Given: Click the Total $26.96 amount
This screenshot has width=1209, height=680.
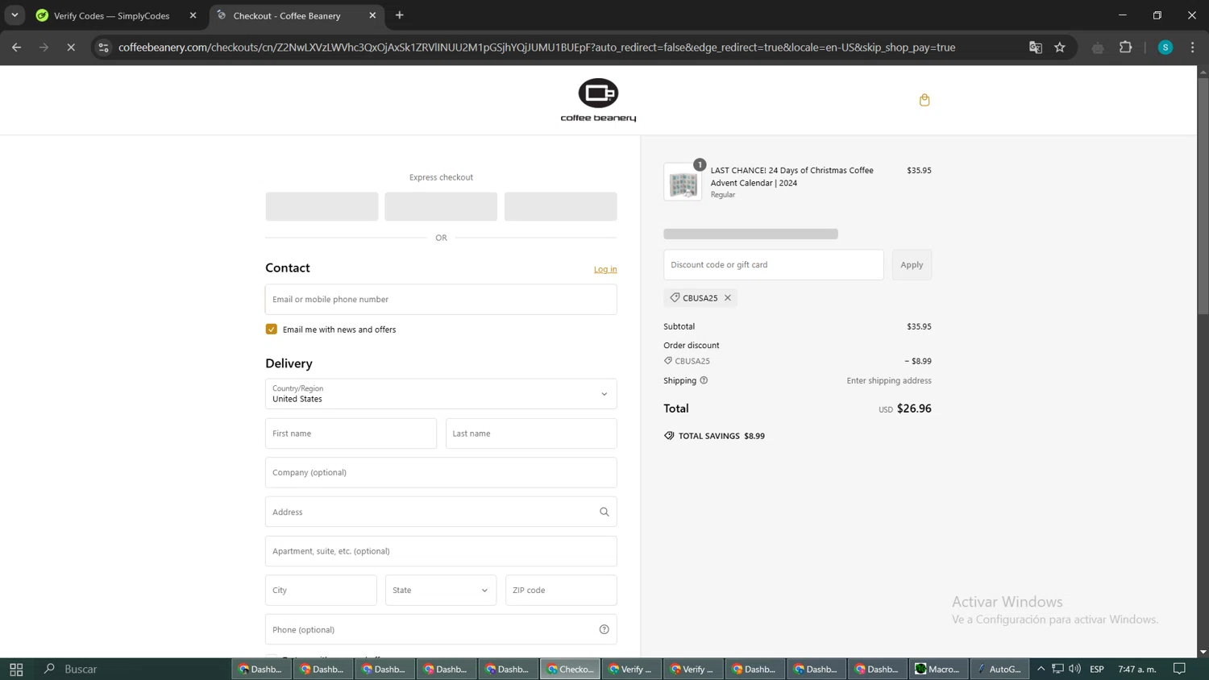Looking at the screenshot, I should click(x=914, y=408).
